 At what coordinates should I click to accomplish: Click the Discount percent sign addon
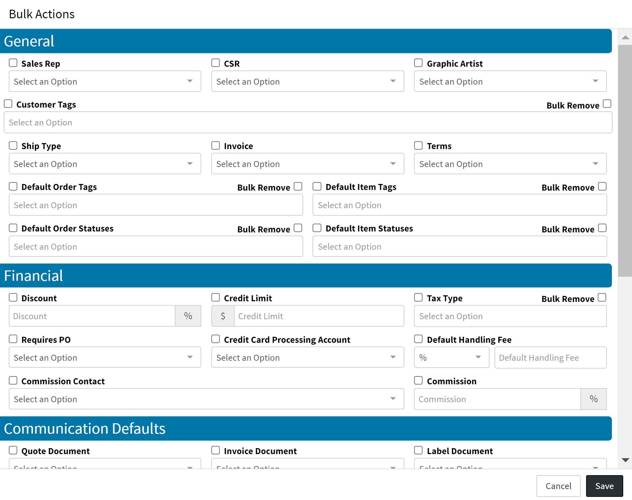(x=188, y=316)
